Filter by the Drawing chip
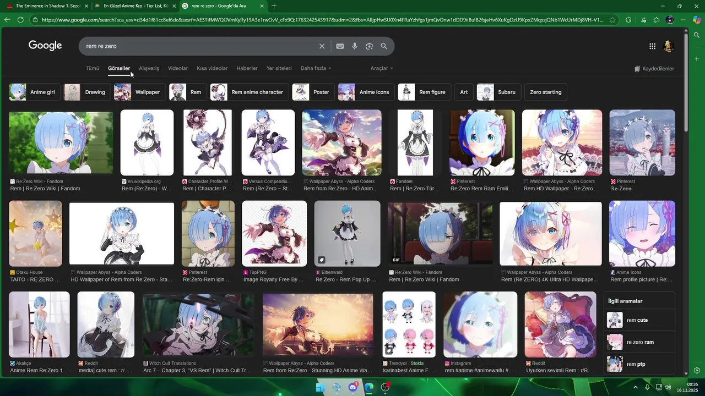Viewport: 705px width, 396px height. (87, 92)
